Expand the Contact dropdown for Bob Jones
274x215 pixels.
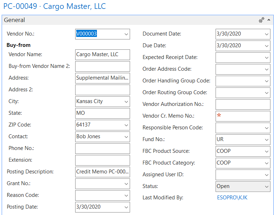(126, 137)
